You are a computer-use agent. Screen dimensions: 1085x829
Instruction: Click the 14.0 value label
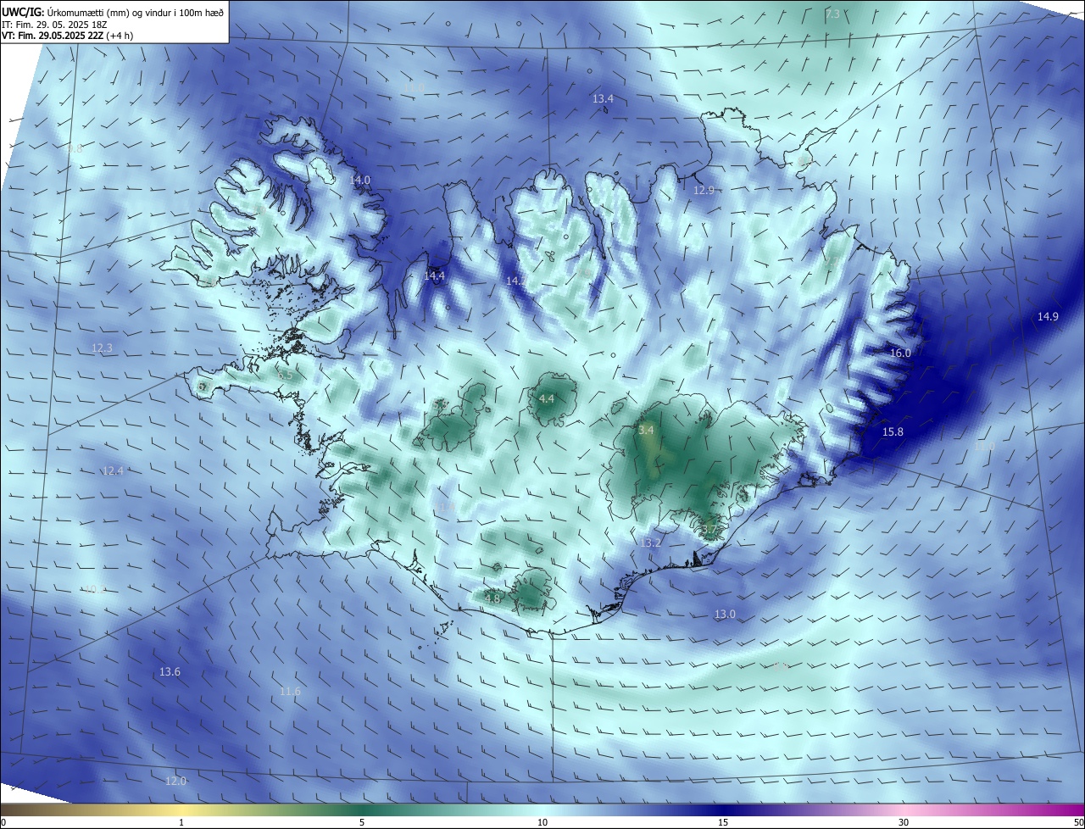[x=360, y=180]
